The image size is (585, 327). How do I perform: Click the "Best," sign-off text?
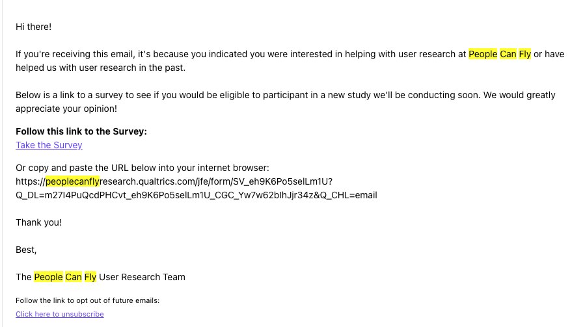26,250
